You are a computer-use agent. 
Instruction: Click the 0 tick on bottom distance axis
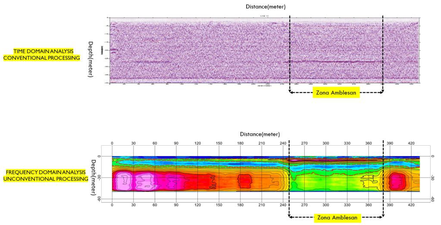pos(112,206)
